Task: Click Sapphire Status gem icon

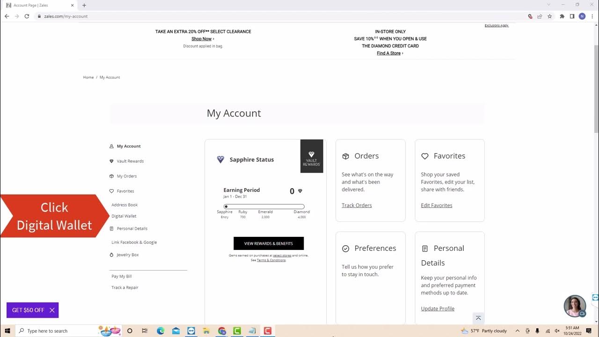Action: pyautogui.click(x=220, y=160)
